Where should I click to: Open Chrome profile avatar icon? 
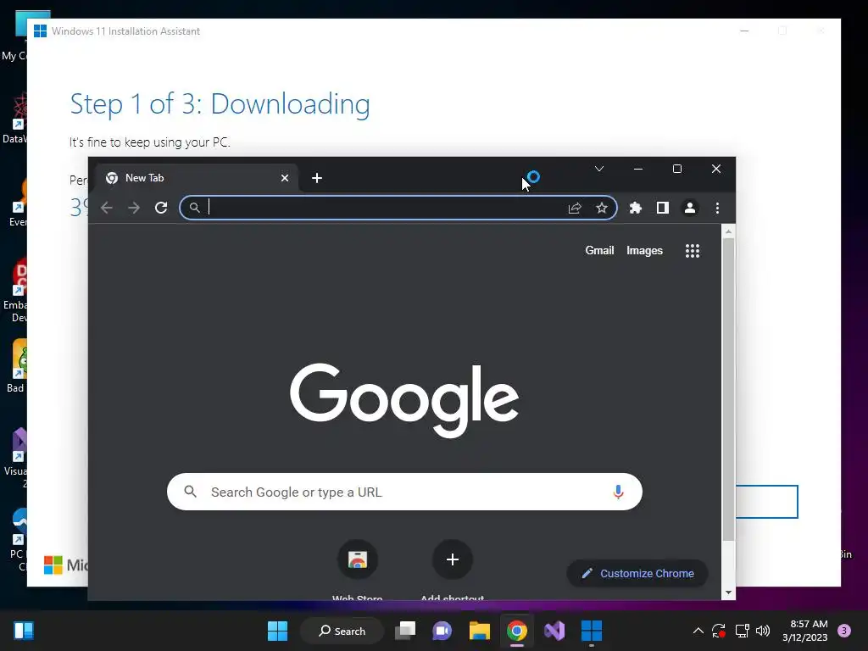pyautogui.click(x=690, y=208)
